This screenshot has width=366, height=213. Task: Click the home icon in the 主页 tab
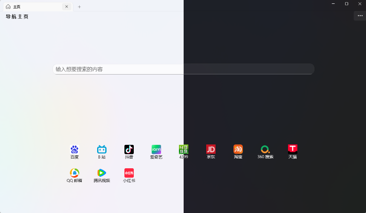[8, 6]
